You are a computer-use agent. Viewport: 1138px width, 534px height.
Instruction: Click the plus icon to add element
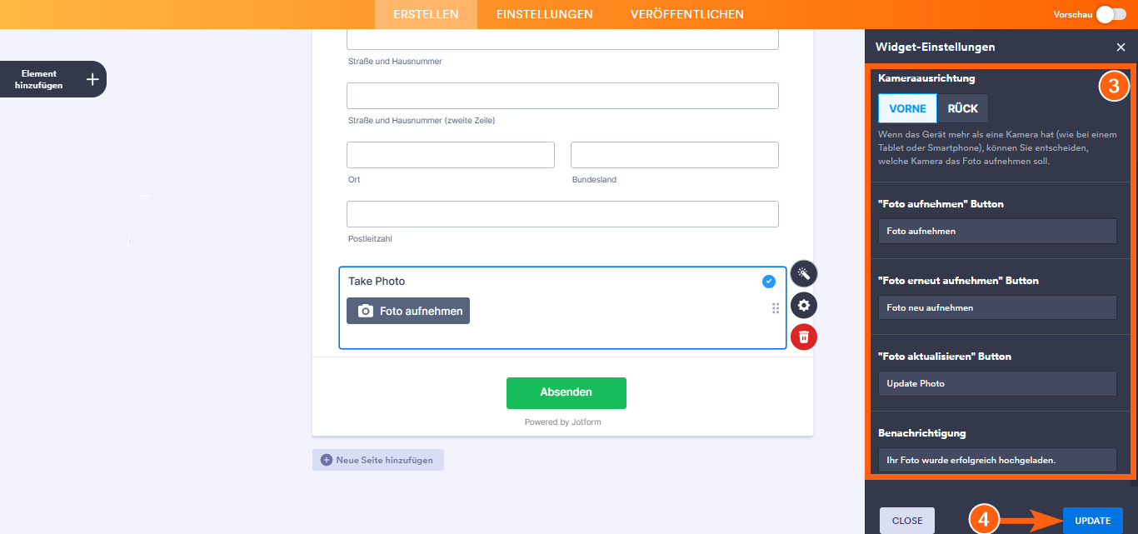point(92,79)
